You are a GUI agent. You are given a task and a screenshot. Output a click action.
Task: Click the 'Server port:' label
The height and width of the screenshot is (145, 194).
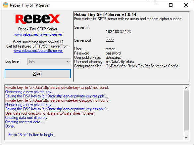[x=83, y=40]
